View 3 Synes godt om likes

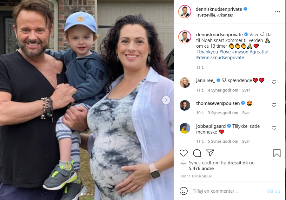[223, 113]
